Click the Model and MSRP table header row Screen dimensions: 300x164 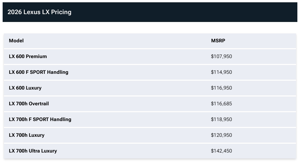tap(150, 41)
